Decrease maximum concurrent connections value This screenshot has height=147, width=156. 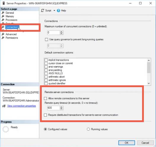(61, 34)
